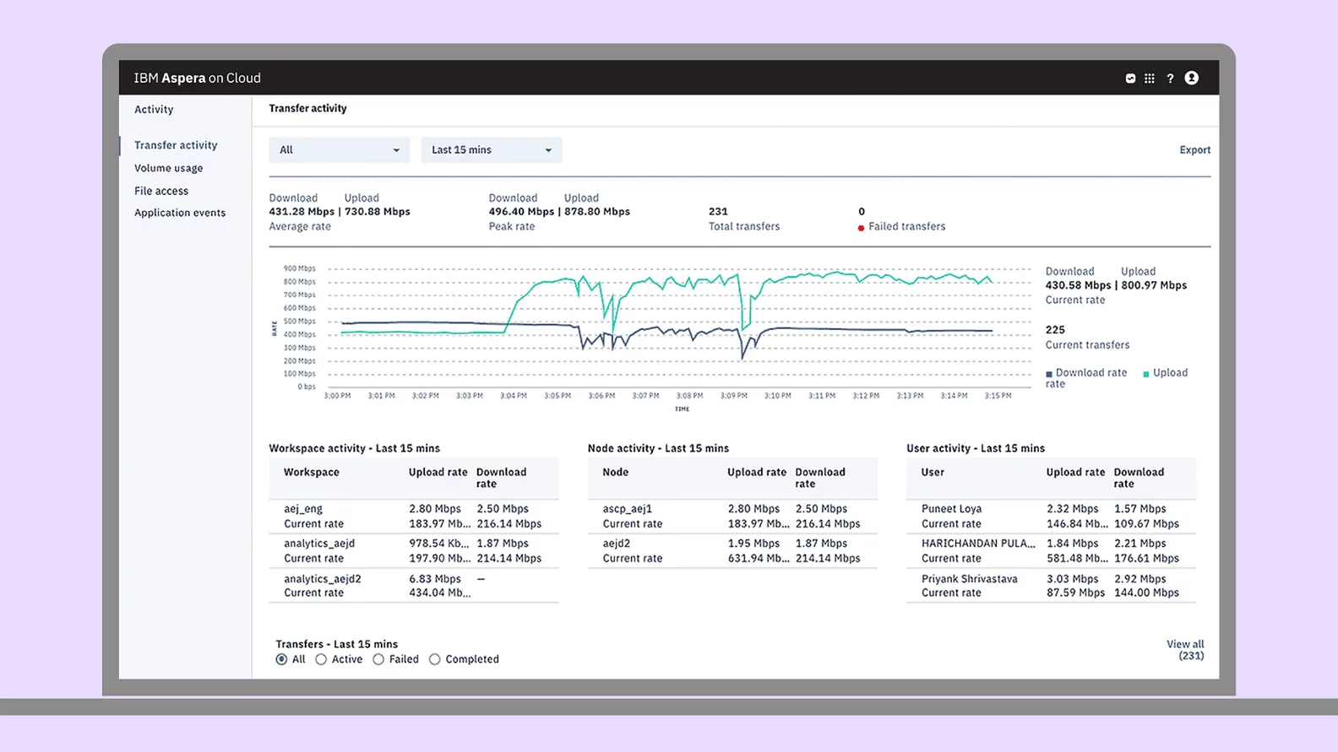Filter transfers by Completed radio button
The image size is (1338, 752).
pos(434,659)
